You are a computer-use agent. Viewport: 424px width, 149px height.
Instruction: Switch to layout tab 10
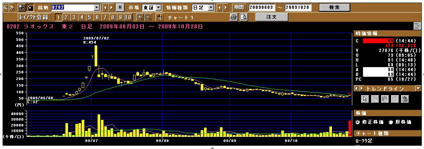click(128, 18)
